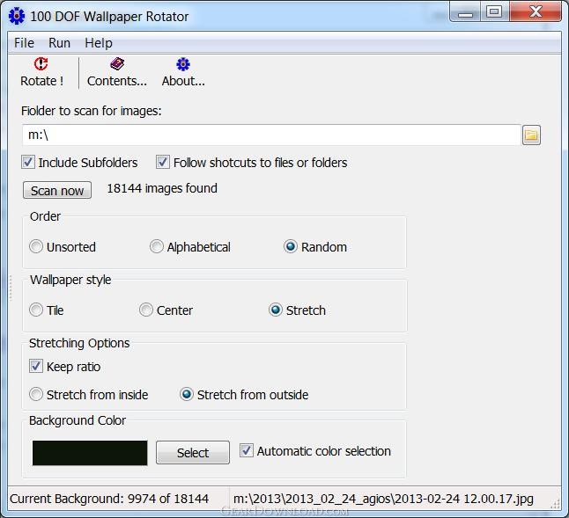The height and width of the screenshot is (518, 569).
Task: Toggle Automatic color selection checkbox
Action: pos(247,450)
